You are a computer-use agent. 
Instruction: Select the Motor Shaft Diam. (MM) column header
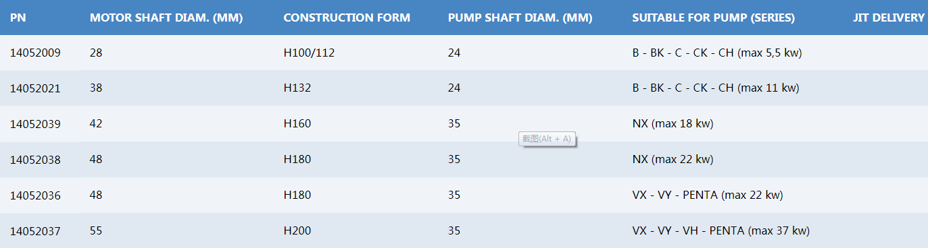pos(166,18)
